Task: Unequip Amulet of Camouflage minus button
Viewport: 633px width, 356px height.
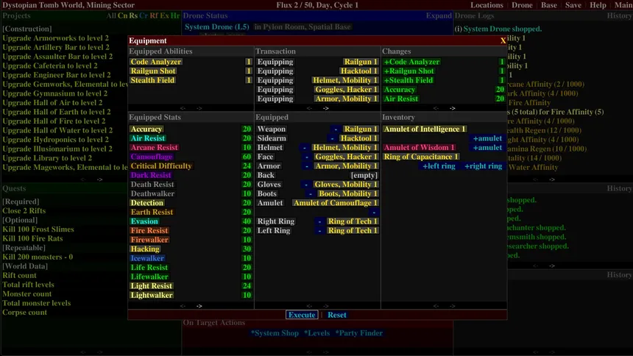Action: (x=374, y=213)
